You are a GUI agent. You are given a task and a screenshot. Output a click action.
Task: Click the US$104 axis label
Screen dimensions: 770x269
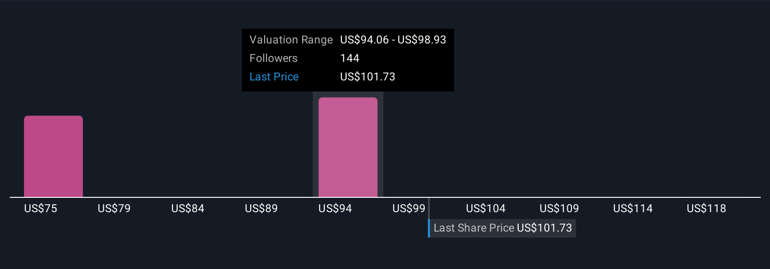[486, 208]
